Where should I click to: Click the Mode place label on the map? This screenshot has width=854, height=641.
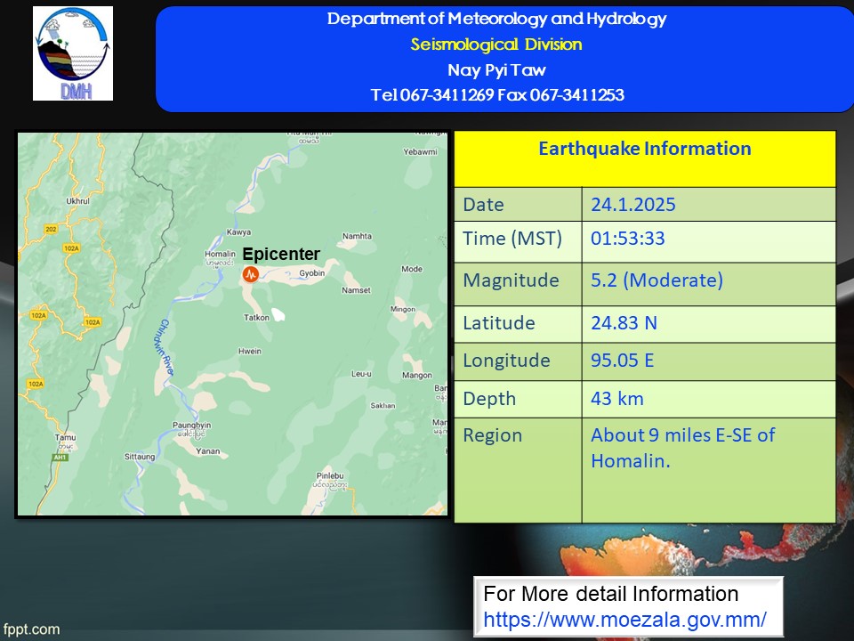(x=412, y=269)
